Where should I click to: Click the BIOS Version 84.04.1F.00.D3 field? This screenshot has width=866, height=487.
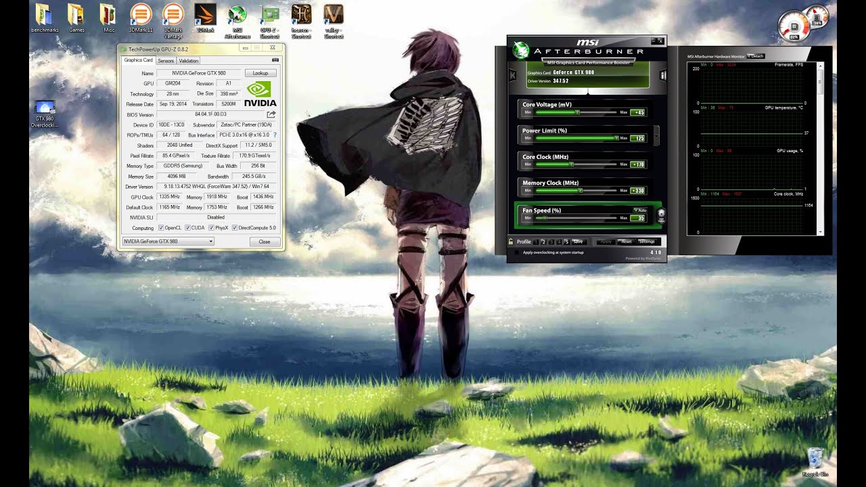click(x=210, y=114)
